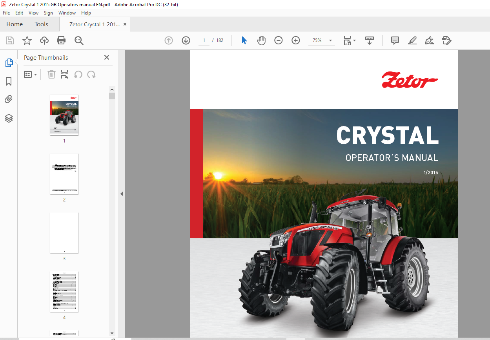Go to previous page arrow
The height and width of the screenshot is (340, 490).
pyautogui.click(x=169, y=40)
